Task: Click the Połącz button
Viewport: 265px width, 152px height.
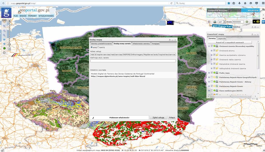Action: tap(172, 118)
